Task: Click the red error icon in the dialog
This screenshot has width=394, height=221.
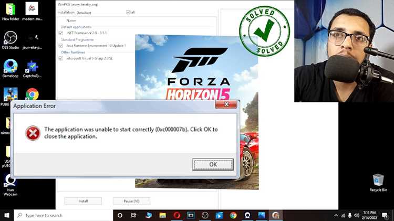Action: [33, 133]
